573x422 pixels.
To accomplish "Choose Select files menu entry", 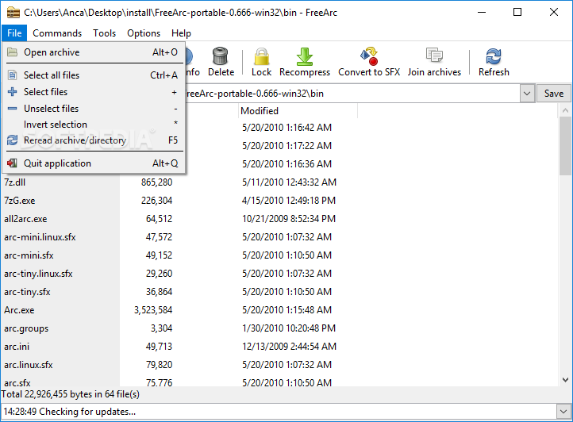I will [x=94, y=92].
